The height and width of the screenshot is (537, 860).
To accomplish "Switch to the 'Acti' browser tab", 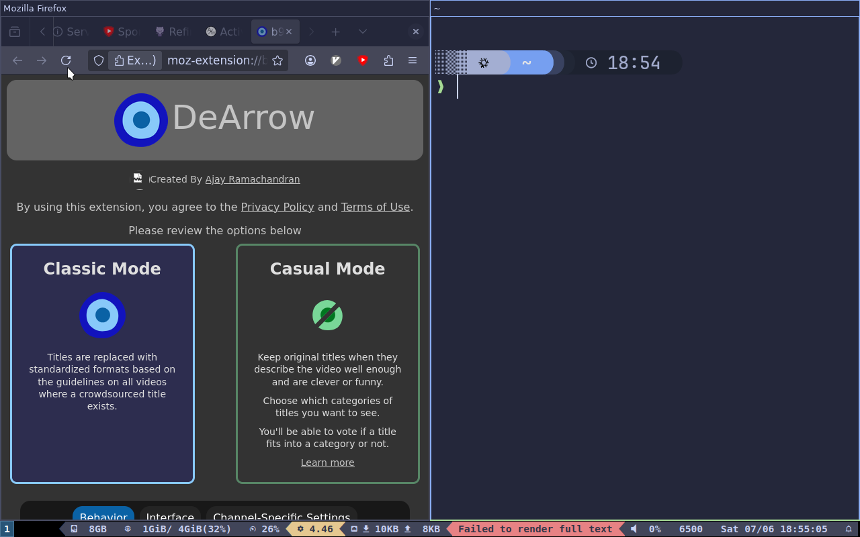I will 223,32.
